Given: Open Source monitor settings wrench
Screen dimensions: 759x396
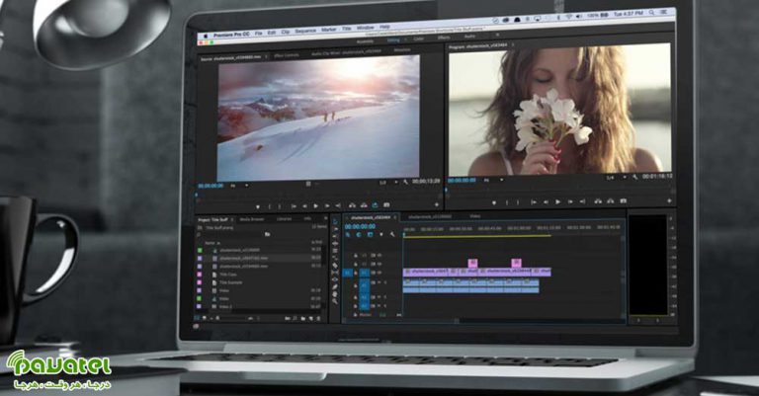Looking at the screenshot, I should tap(405, 182).
